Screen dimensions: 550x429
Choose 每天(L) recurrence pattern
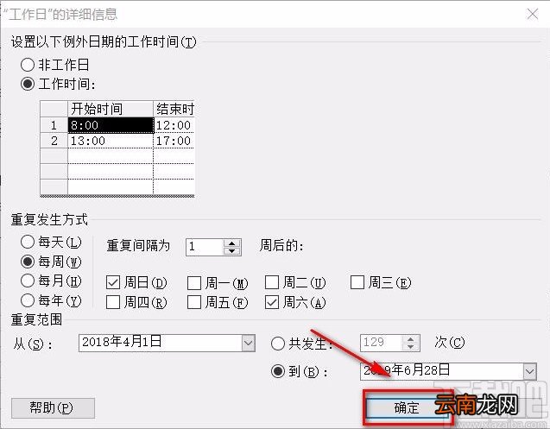click(28, 242)
